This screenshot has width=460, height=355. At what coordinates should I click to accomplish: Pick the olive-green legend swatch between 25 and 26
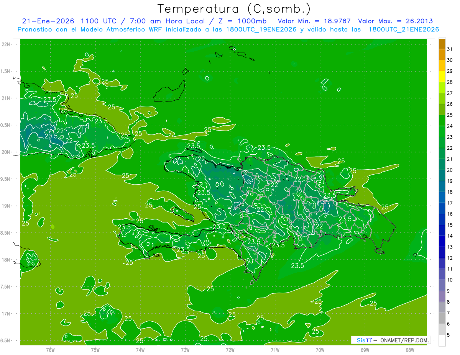click(x=442, y=110)
